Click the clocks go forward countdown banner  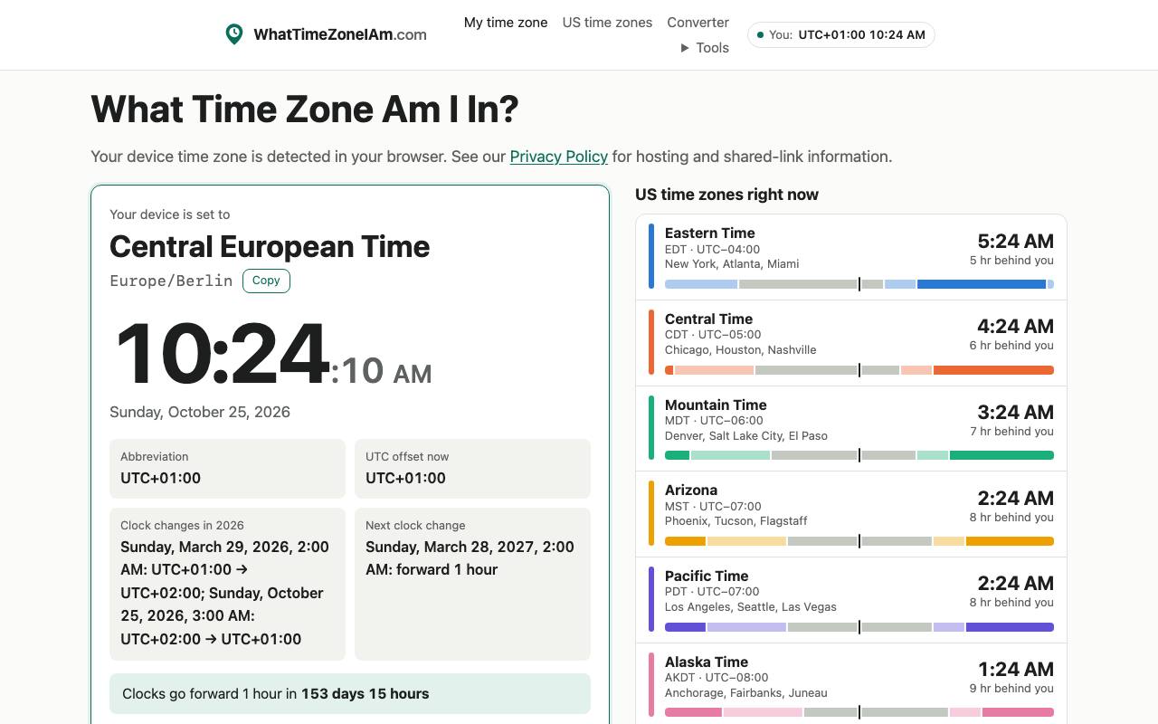click(x=350, y=694)
